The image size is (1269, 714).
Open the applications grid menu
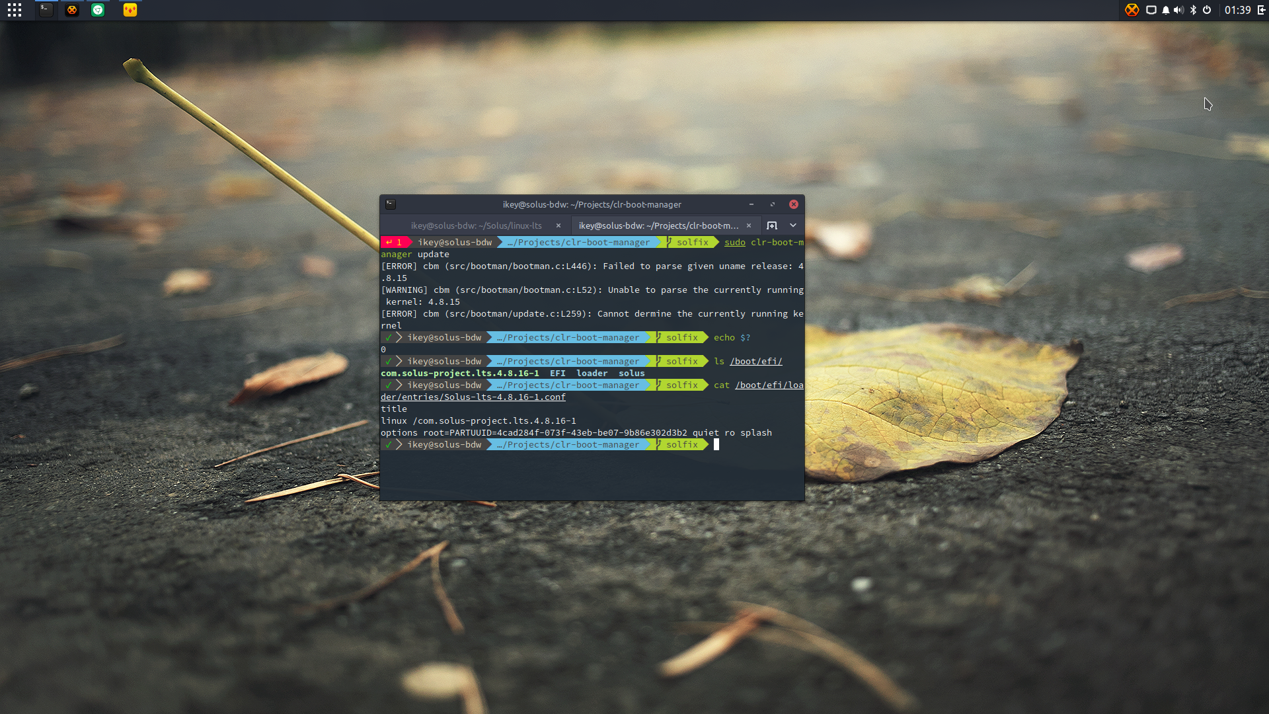click(15, 10)
